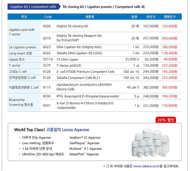This screenshot has height=171, width=190.
Task: Select product code 2011A
Action: (x=48, y=59)
